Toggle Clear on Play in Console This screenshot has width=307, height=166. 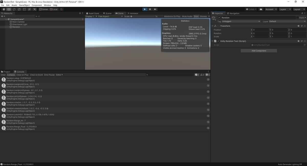[23, 75]
